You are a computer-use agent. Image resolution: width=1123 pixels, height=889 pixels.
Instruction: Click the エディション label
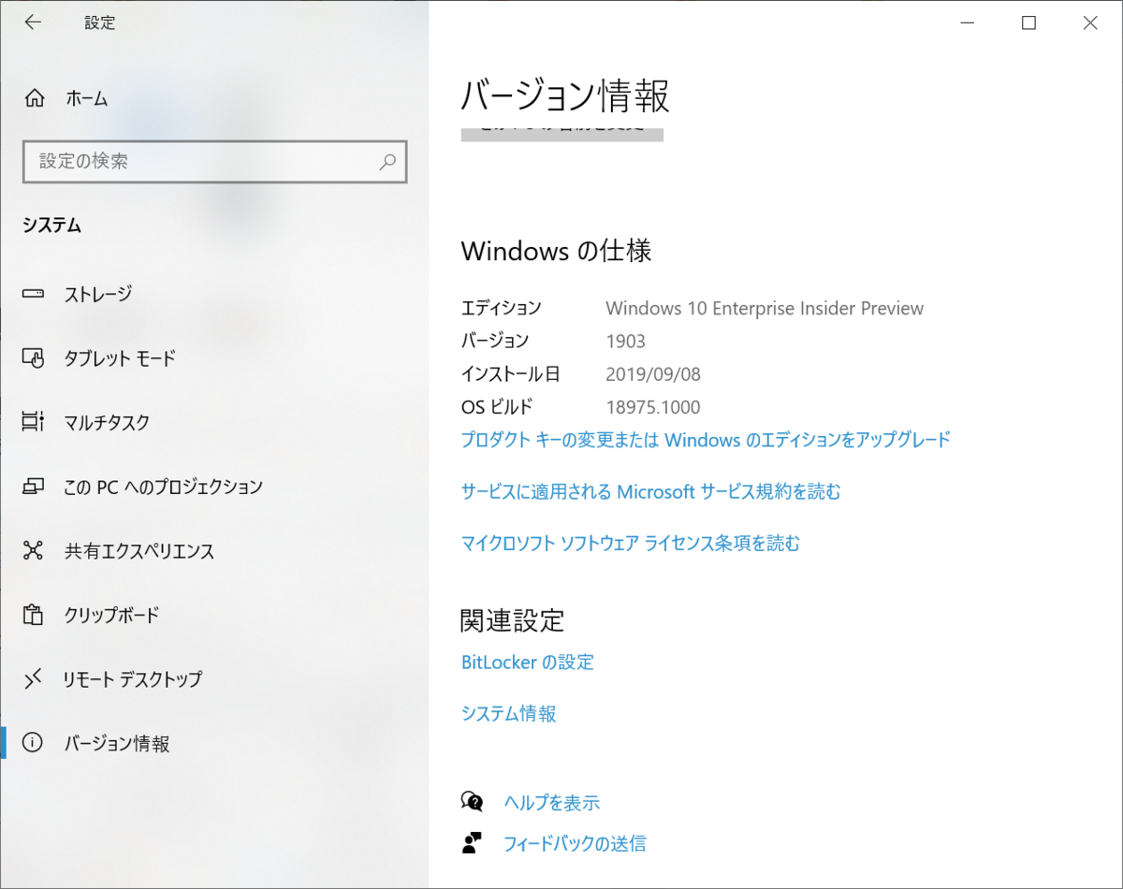502,308
